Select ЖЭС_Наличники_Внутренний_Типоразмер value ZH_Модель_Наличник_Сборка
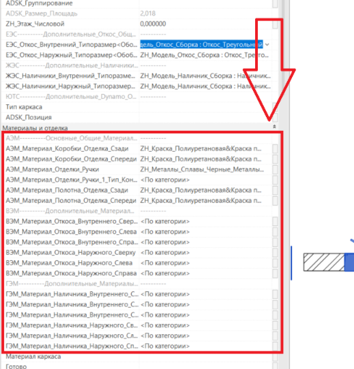 (205, 76)
